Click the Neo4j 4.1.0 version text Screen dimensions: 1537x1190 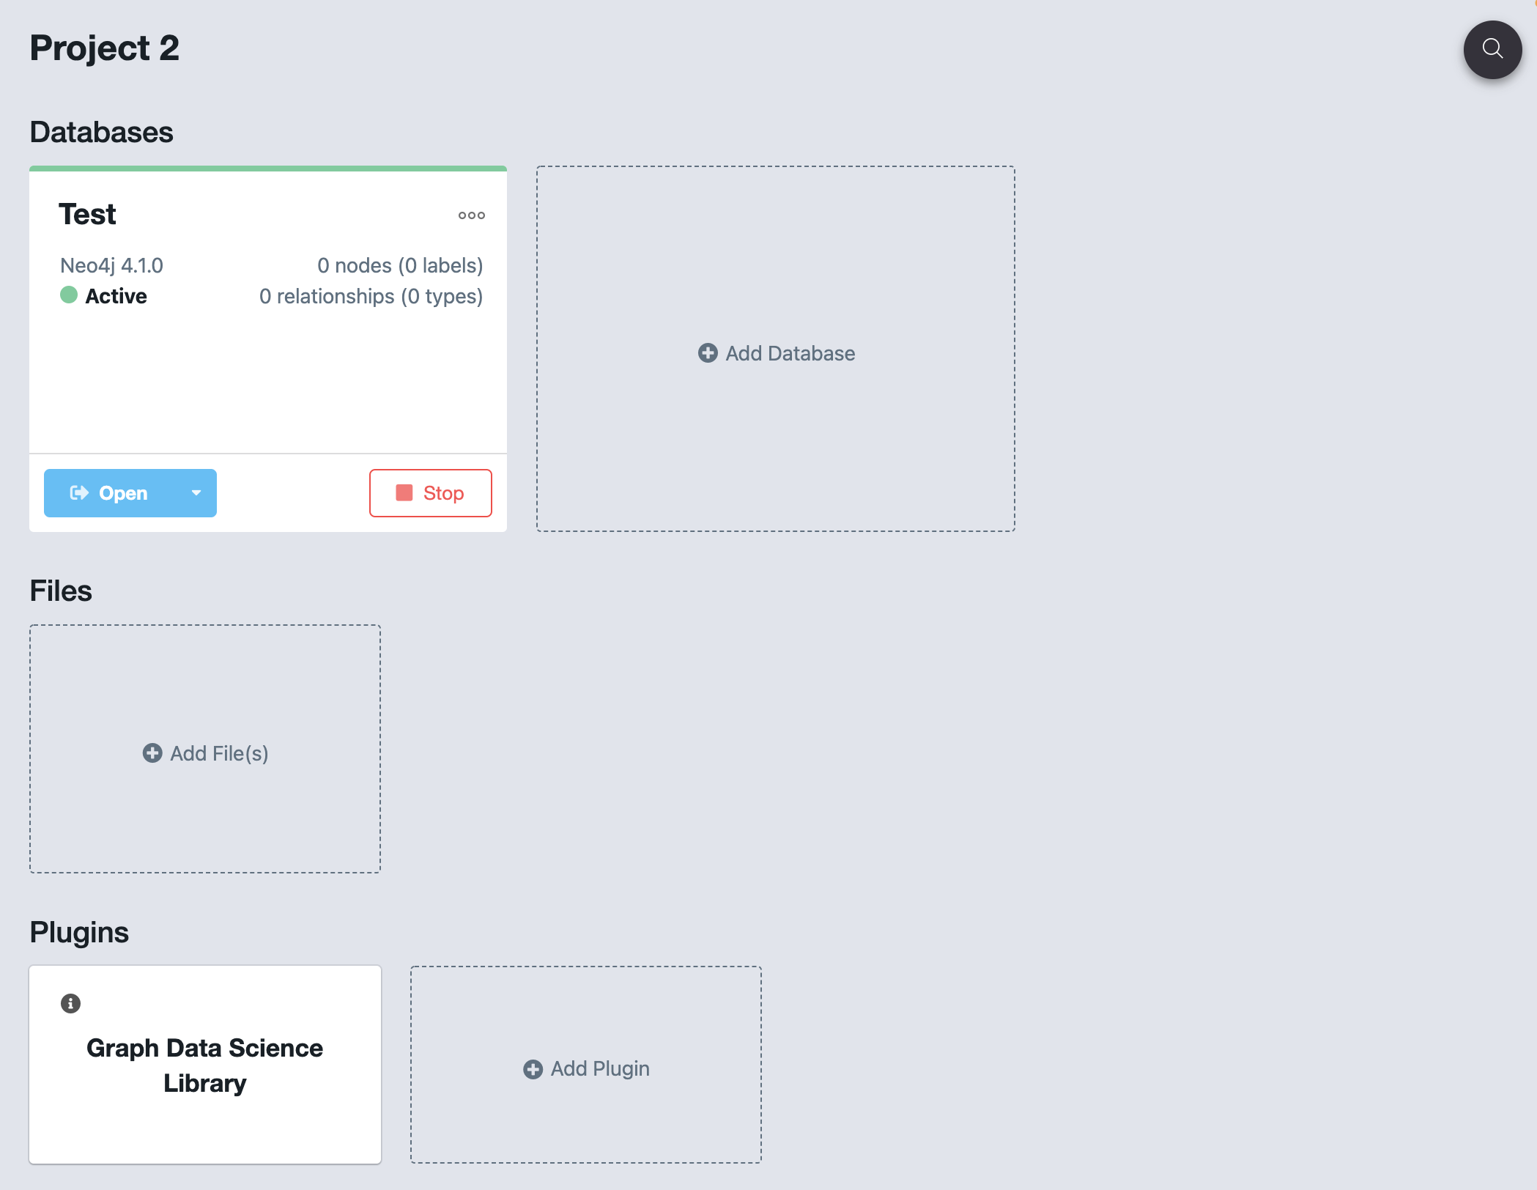coord(111,265)
